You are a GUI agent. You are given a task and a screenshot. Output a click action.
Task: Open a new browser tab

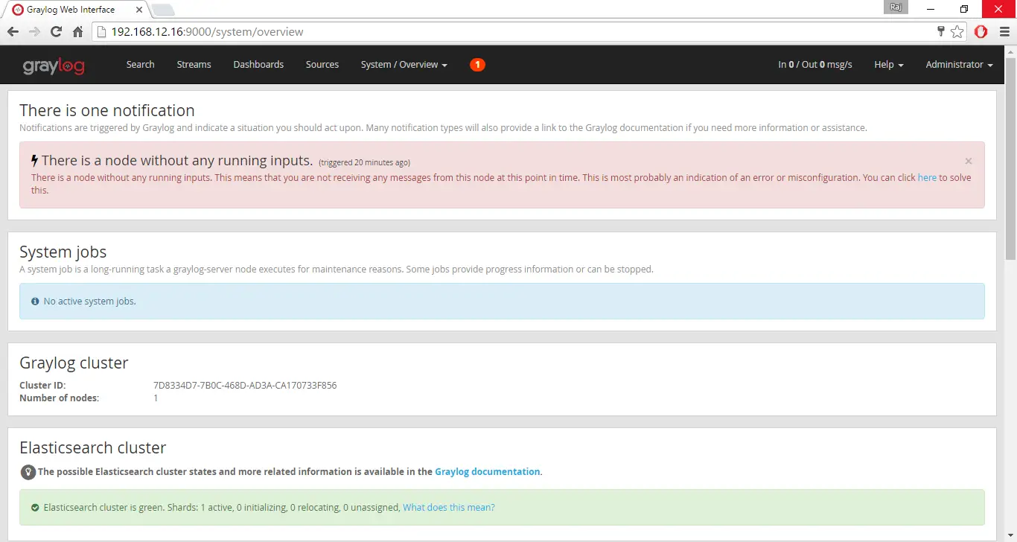coord(163,10)
